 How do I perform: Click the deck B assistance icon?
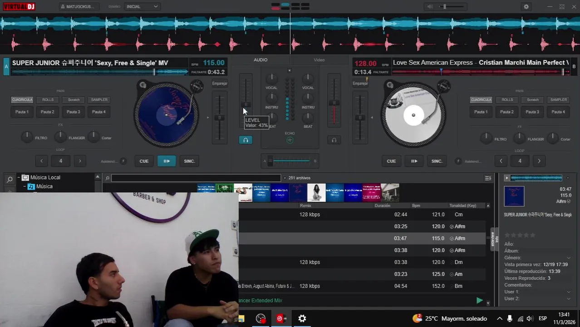[458, 161]
